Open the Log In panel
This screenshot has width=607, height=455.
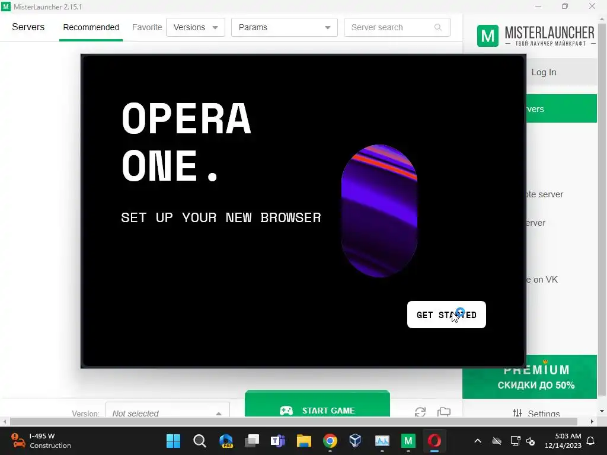coord(544,72)
